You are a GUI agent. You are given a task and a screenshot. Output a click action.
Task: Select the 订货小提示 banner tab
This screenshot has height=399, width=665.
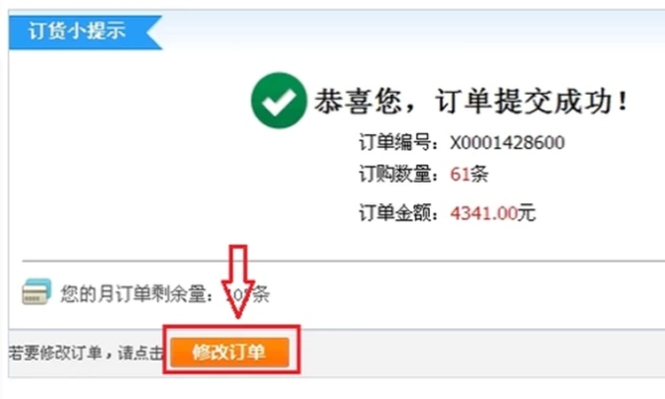[x=85, y=32]
